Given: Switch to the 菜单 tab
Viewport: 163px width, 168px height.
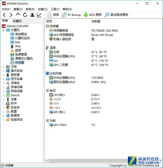Looking at the screenshot, I should point(5,21).
